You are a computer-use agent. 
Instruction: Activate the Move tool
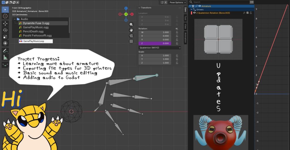pos(5,23)
